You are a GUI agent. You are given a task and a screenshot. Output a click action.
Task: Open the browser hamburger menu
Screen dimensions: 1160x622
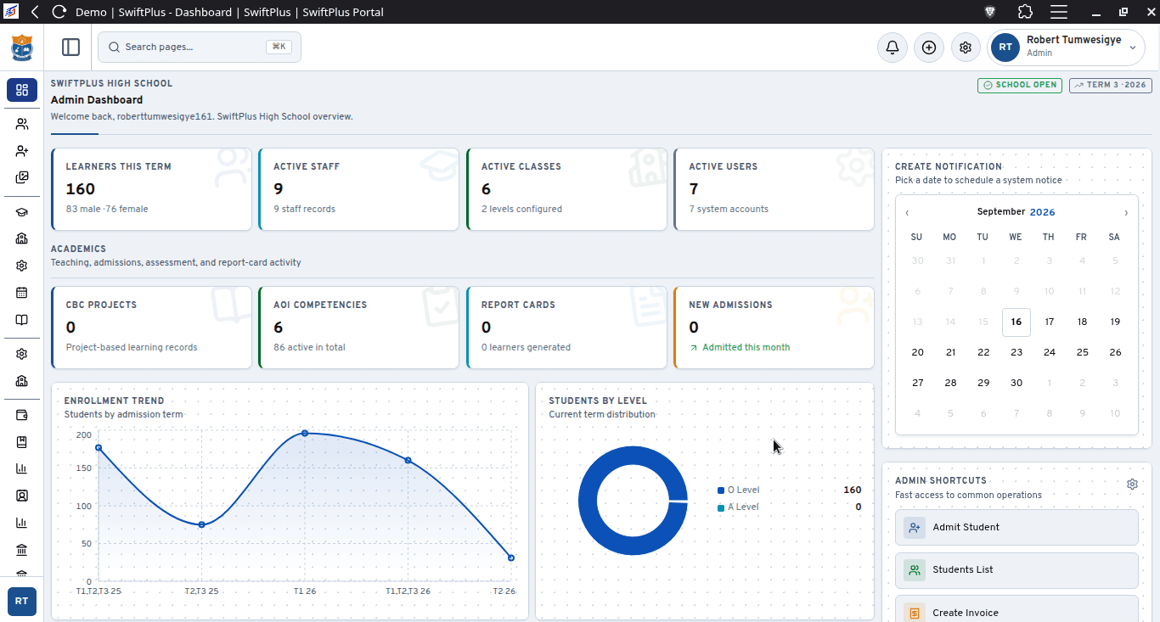(1059, 12)
